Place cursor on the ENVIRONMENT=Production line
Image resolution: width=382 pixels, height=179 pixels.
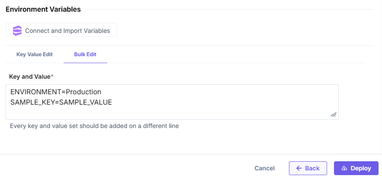coord(55,92)
